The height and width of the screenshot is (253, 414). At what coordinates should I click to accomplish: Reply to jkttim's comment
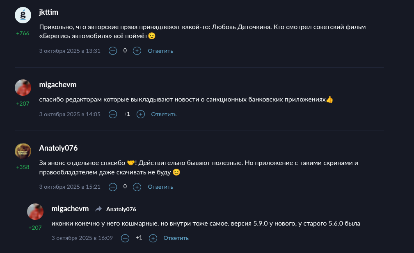(160, 51)
